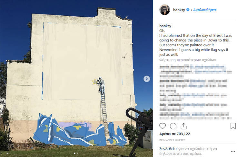The width and height of the screenshot is (237, 157).
Task: Click the painter on the ladder in the photo
Action: click(x=102, y=85)
